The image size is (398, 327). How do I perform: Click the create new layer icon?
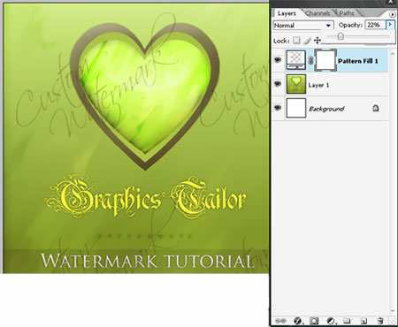[x=364, y=321]
